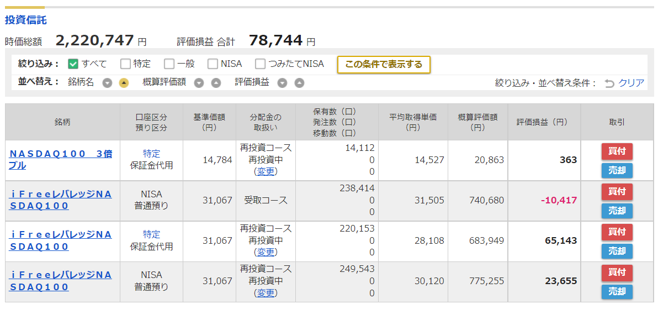658x309 pixels.
Task: Click 売却 in the 65,143 row
Action: coord(617,251)
